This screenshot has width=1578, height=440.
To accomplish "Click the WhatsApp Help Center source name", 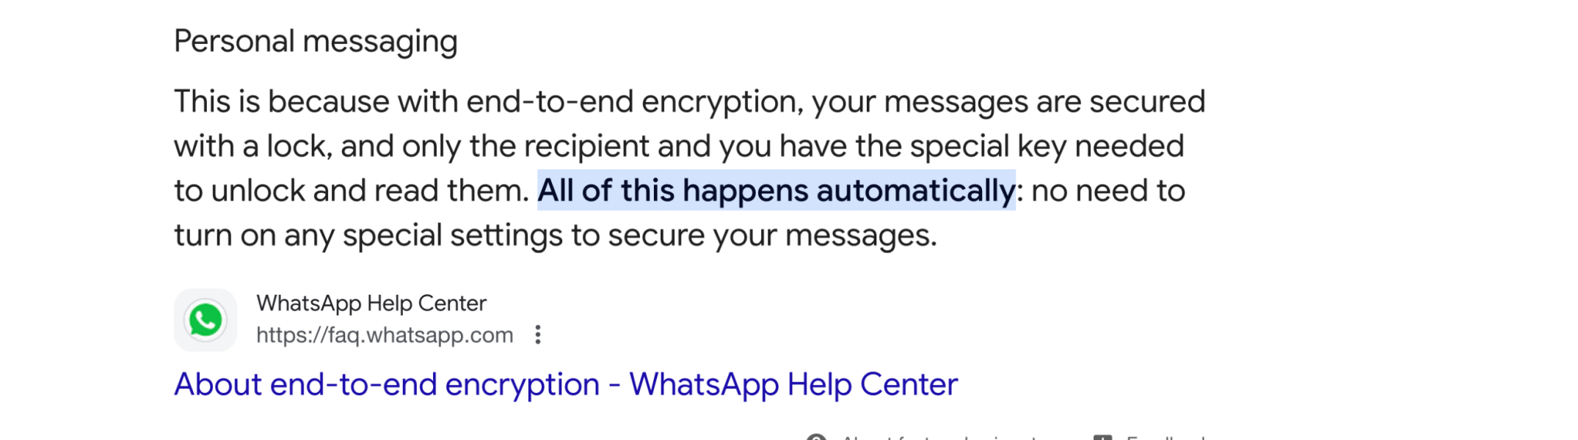I will tap(371, 302).
